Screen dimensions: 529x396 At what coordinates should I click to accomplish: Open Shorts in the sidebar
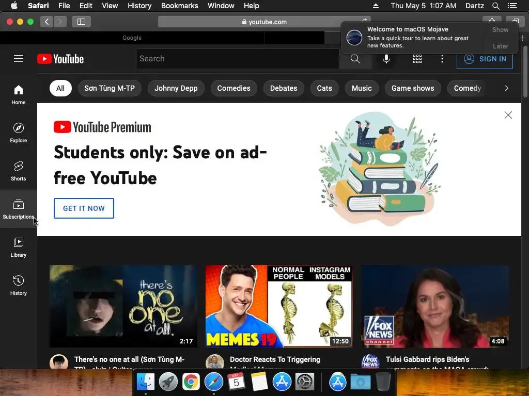point(19,171)
